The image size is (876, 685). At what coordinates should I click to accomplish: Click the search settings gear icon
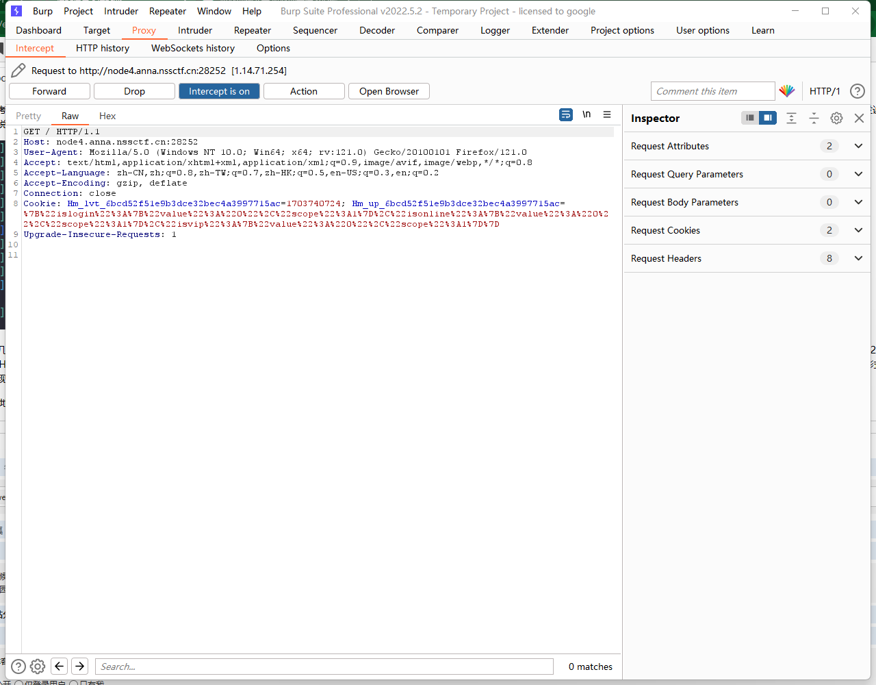point(38,667)
